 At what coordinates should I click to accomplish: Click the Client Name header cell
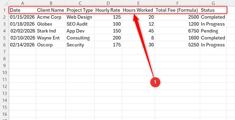pos(51,10)
